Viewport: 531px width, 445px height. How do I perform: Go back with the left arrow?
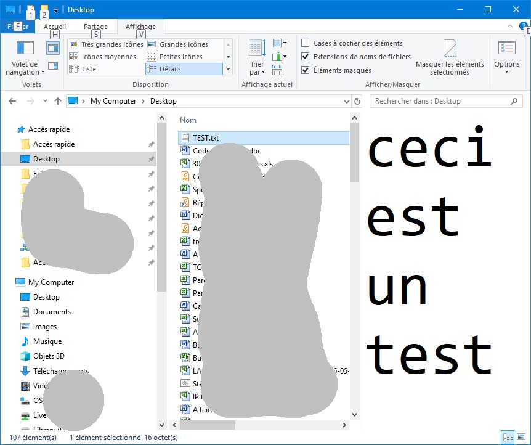point(12,101)
